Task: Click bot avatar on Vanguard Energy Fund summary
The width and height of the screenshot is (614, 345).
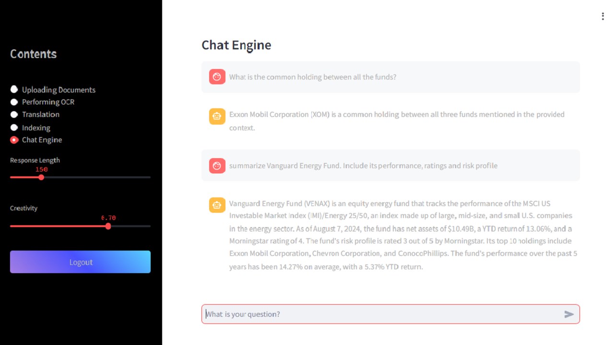Action: click(x=217, y=205)
